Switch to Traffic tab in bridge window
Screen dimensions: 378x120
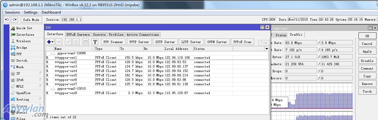(296, 34)
